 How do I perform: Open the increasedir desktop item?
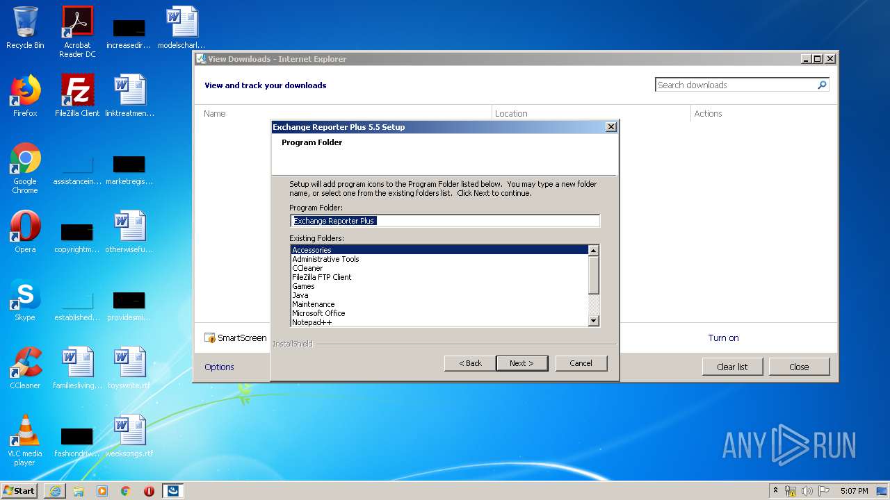[x=129, y=32]
